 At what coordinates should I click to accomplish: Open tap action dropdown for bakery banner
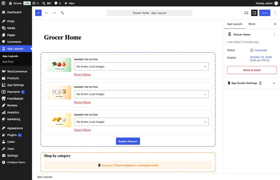141,122
